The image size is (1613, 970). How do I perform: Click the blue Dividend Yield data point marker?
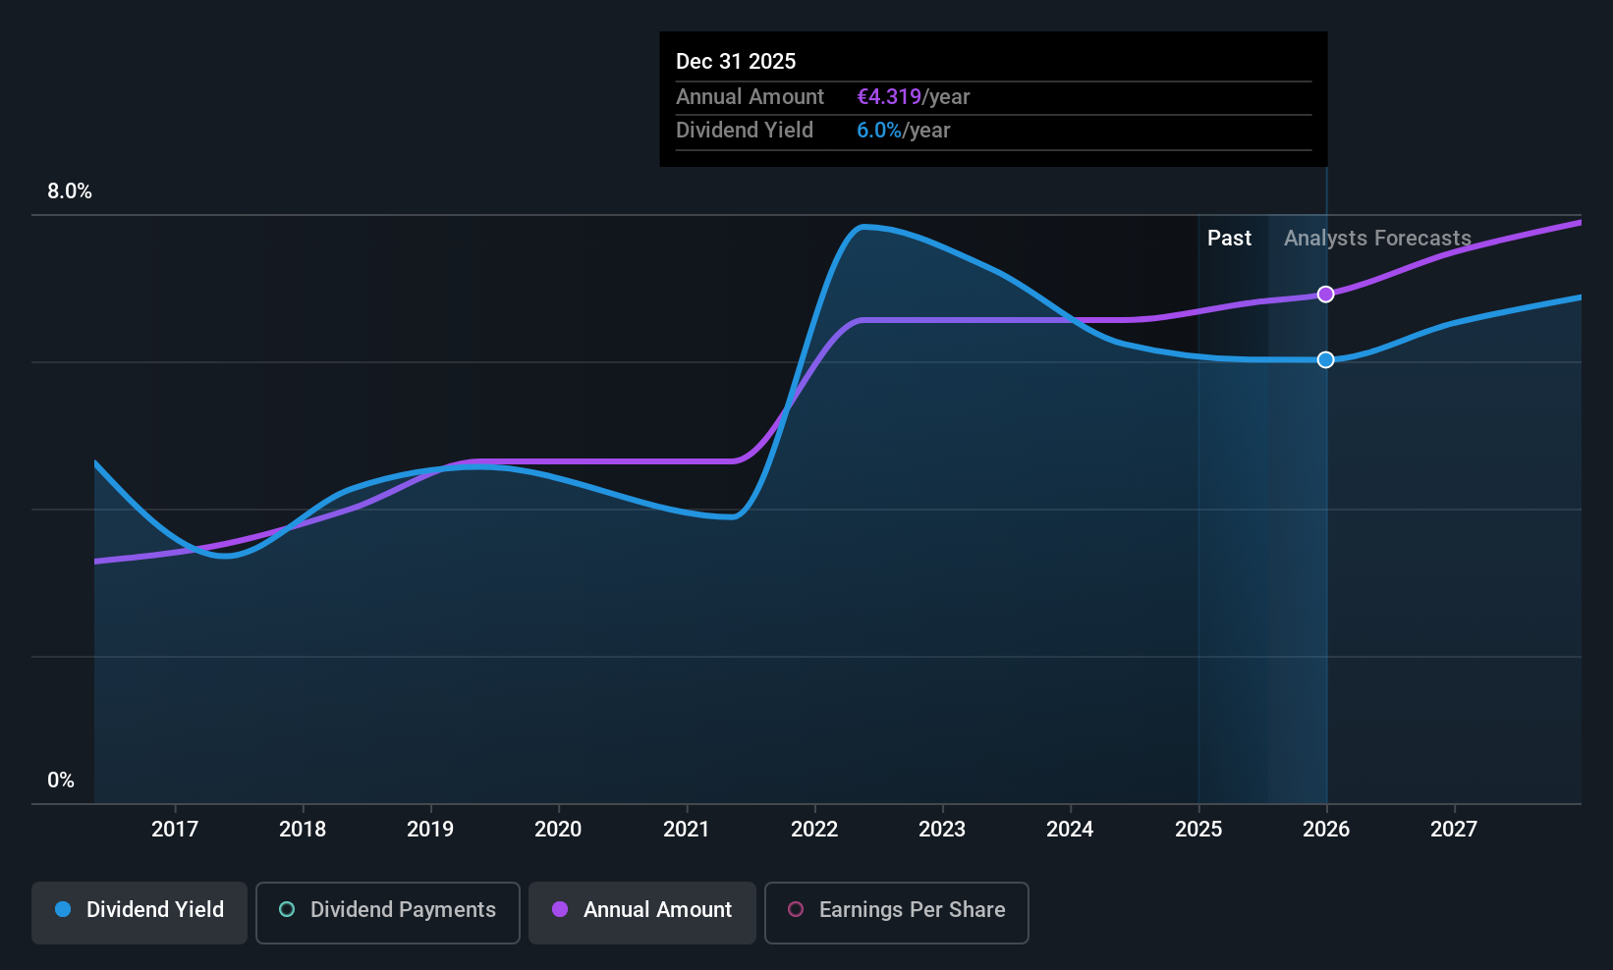tap(1326, 360)
